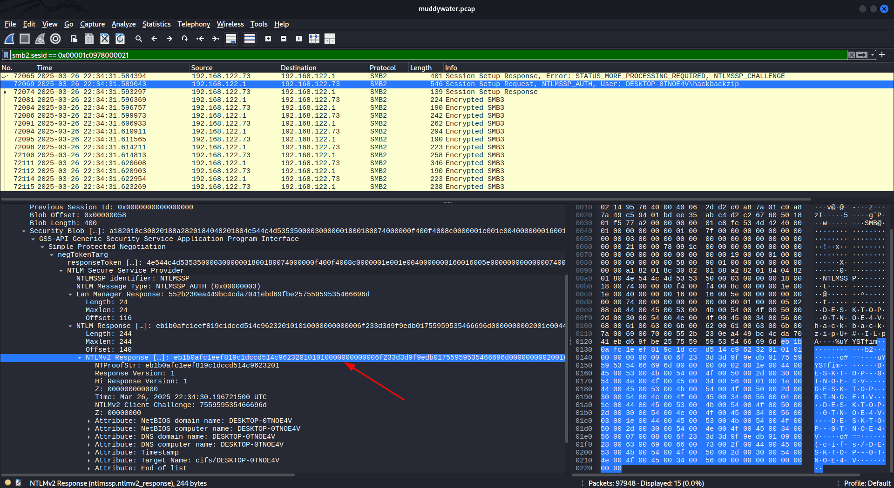Viewport: 894px width, 488px height.
Task: Collapse Simple Protected Negotiation node
Action: [x=42, y=247]
